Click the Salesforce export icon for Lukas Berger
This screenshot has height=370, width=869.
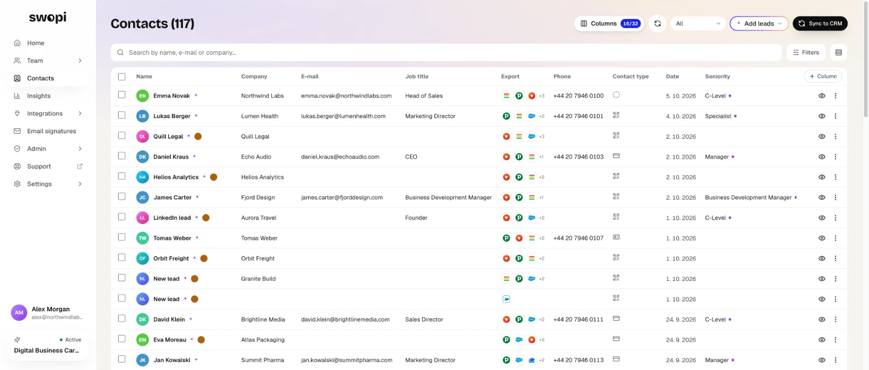(531, 116)
